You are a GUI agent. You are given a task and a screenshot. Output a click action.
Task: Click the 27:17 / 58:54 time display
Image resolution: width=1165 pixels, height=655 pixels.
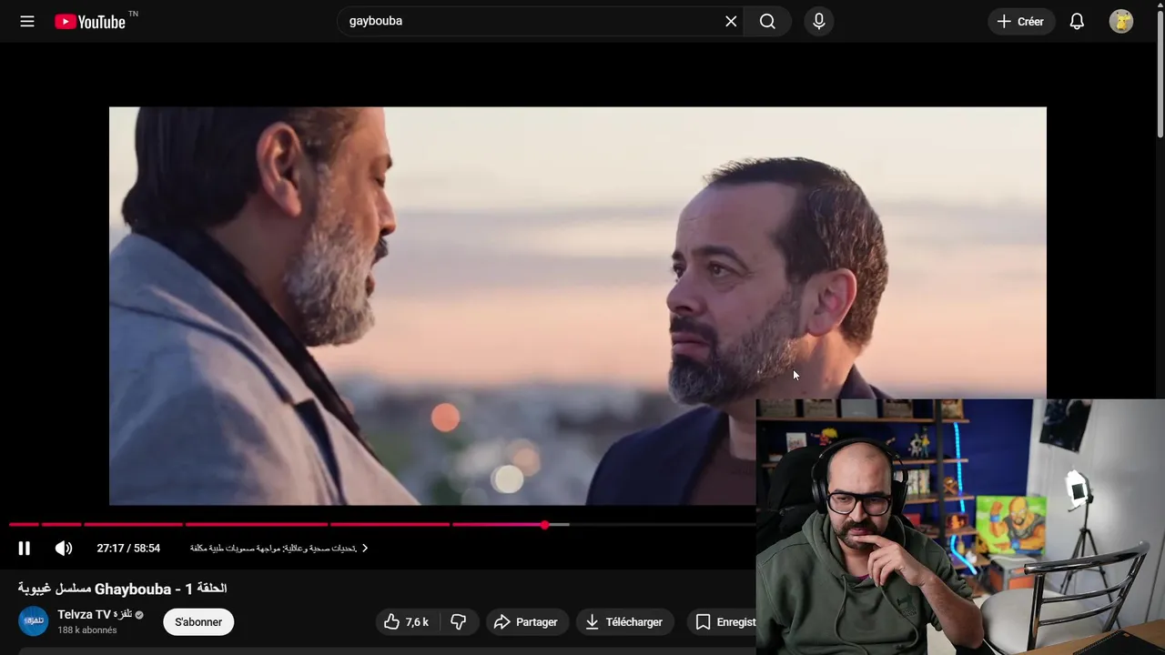click(128, 548)
